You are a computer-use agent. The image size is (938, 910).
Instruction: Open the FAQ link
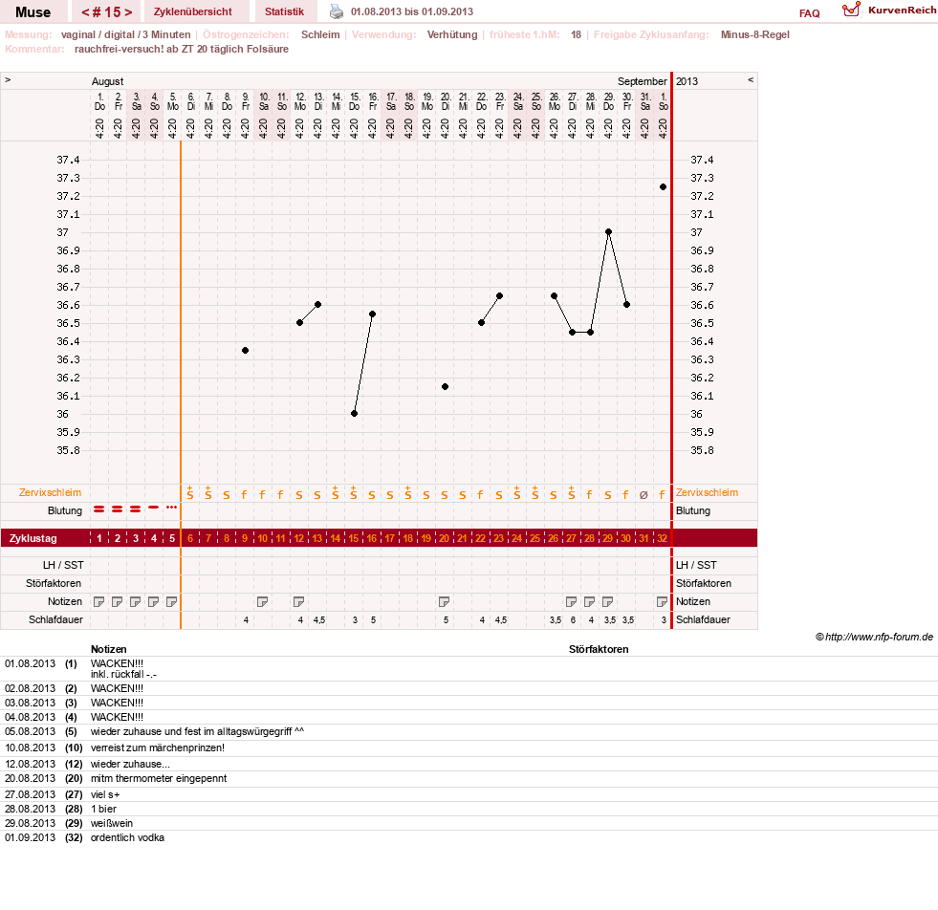click(809, 13)
